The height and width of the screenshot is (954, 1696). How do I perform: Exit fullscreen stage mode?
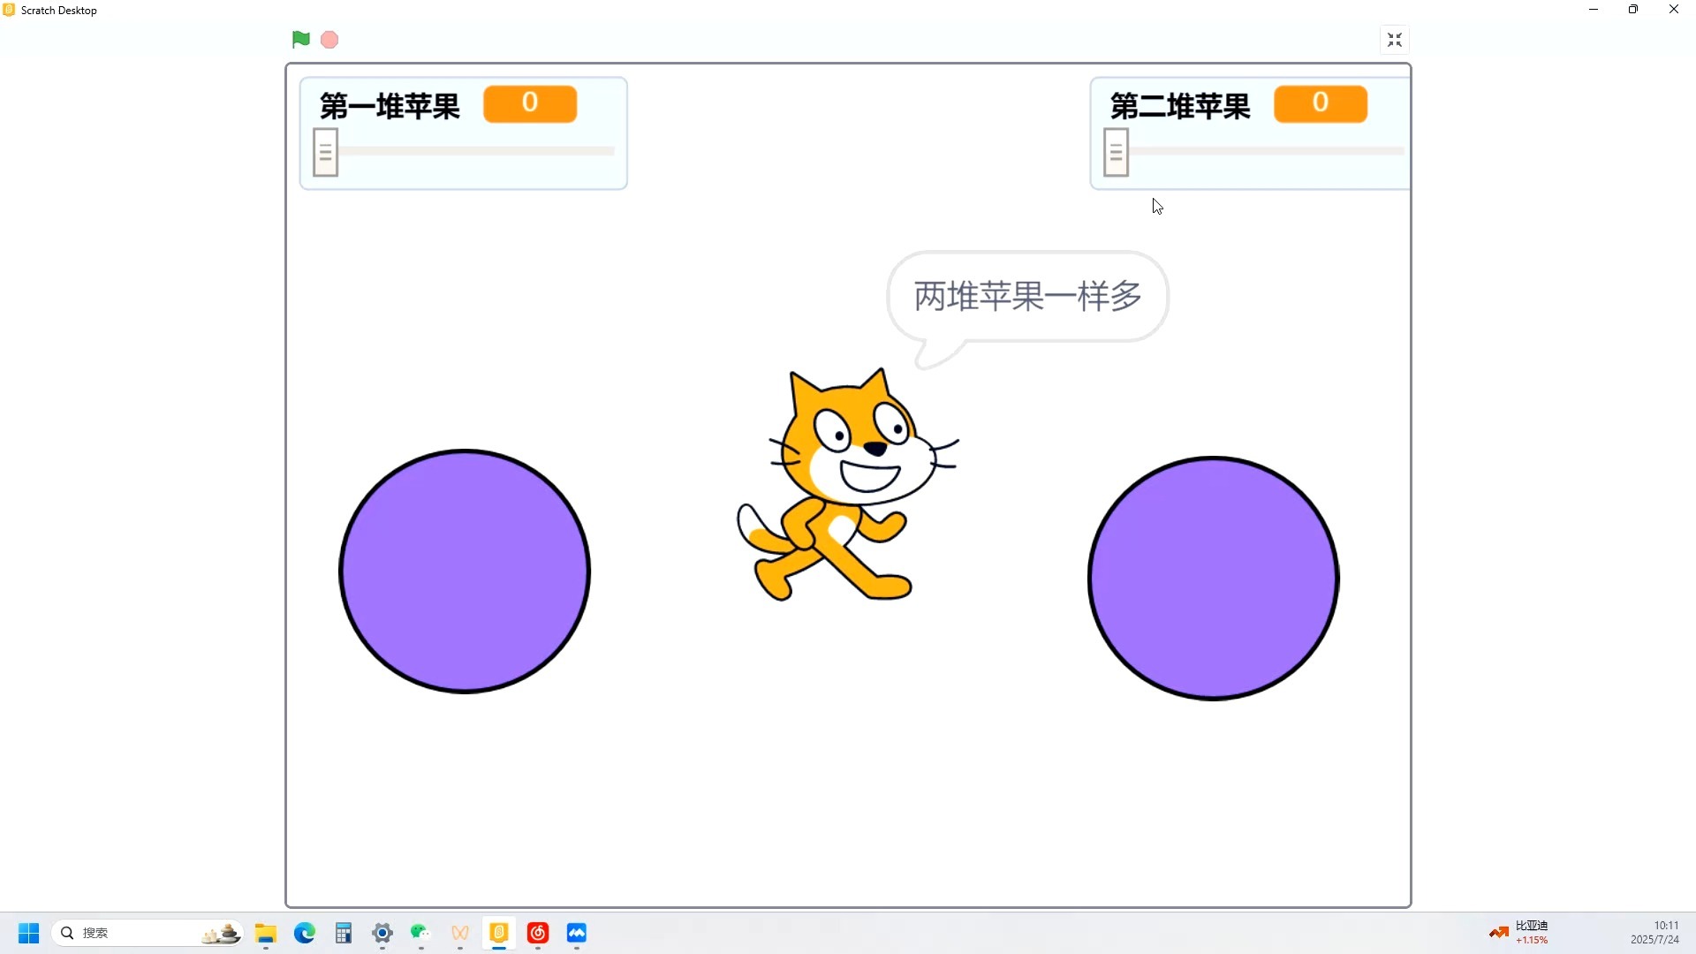1395,39
